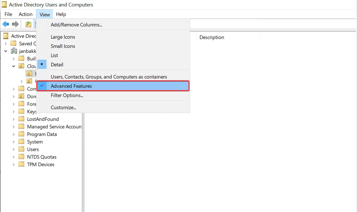Click the app icon in title bar
357x212 pixels.
(x=4, y=4)
